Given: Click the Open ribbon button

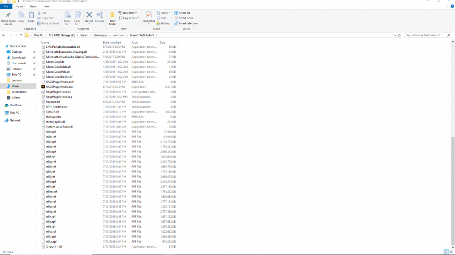Looking at the screenshot, I should coord(164,13).
